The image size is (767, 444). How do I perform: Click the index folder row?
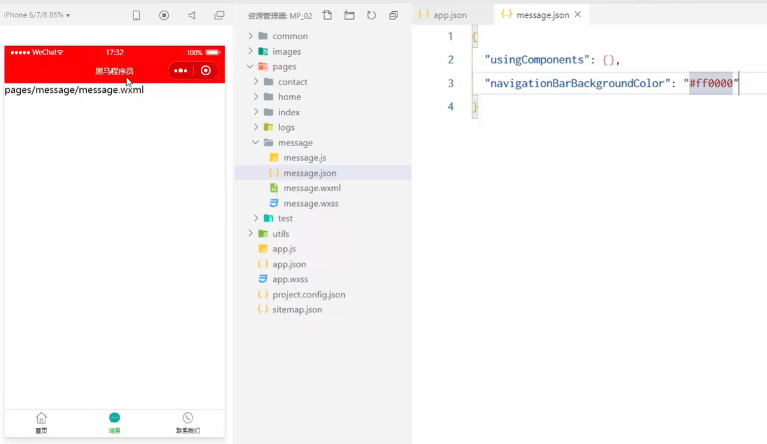click(x=323, y=112)
